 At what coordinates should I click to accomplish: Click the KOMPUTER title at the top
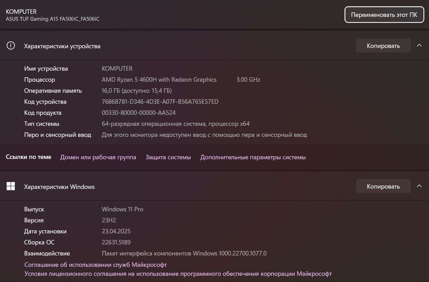[x=21, y=12]
